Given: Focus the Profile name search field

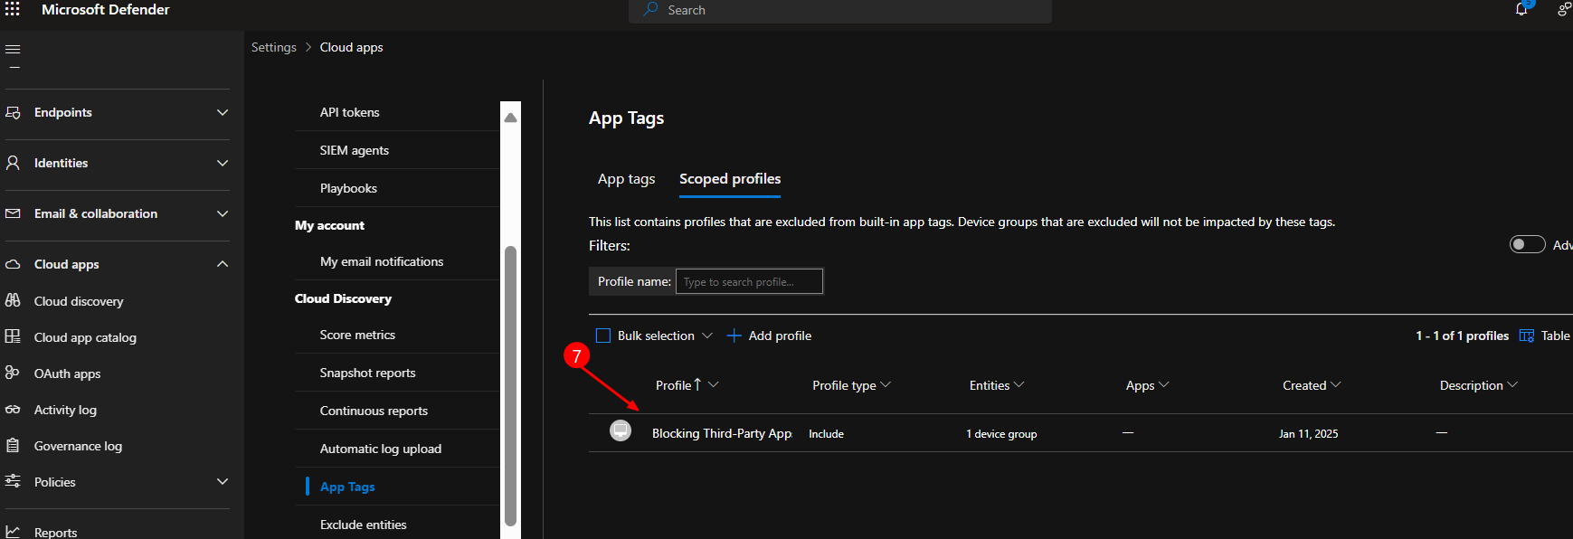Looking at the screenshot, I should [749, 281].
